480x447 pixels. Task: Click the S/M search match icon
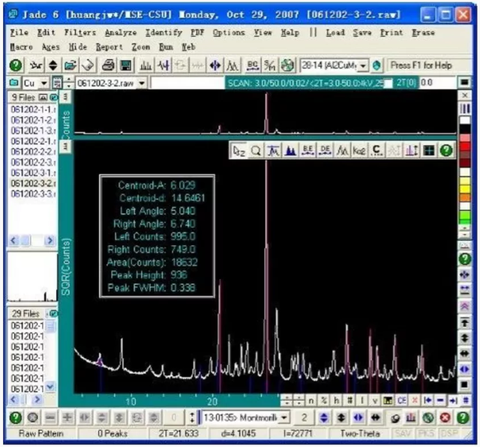coord(270,65)
